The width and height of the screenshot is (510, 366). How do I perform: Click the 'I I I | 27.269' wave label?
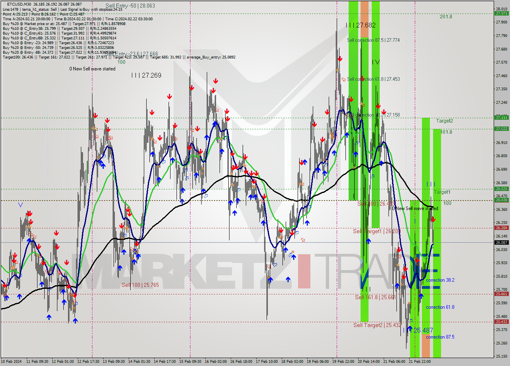coord(146,75)
